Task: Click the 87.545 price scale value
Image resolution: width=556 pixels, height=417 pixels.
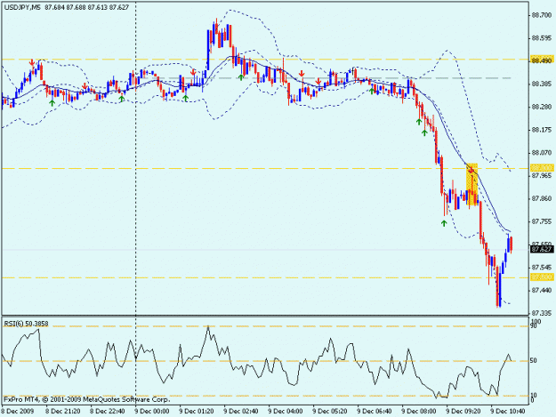Action: pyautogui.click(x=542, y=267)
